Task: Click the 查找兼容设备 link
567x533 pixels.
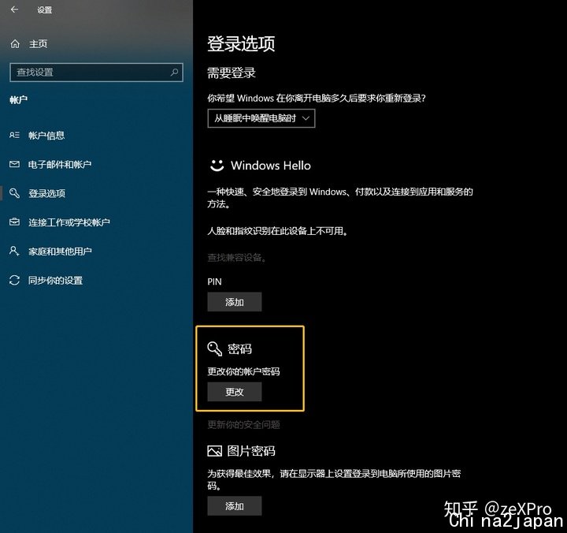Action: tap(237, 258)
